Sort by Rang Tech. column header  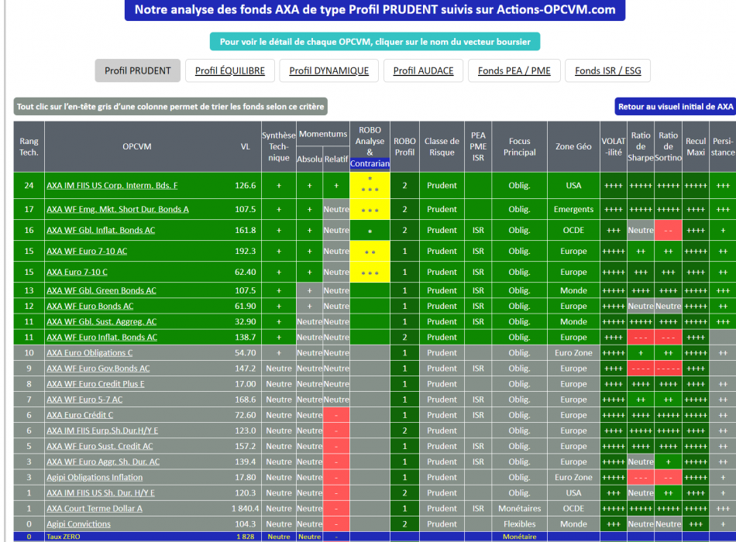point(29,146)
